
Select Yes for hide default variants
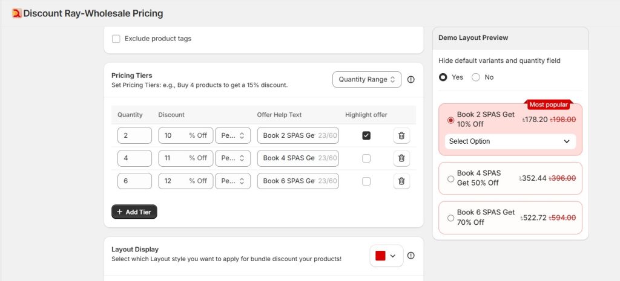443,77
